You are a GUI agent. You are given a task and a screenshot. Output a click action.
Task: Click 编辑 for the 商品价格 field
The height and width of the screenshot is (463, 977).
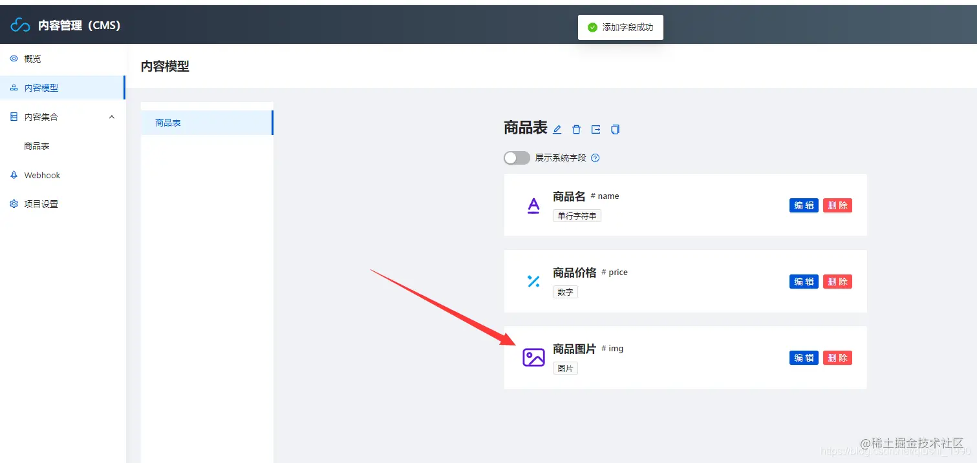click(x=804, y=282)
